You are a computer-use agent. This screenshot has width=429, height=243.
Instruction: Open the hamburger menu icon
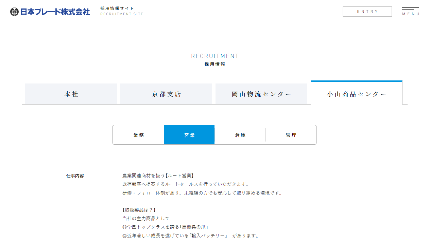(410, 9)
